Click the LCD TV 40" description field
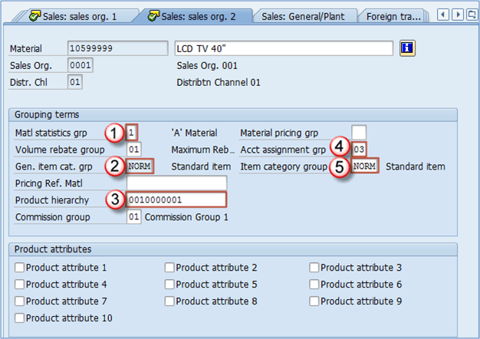 pos(284,48)
